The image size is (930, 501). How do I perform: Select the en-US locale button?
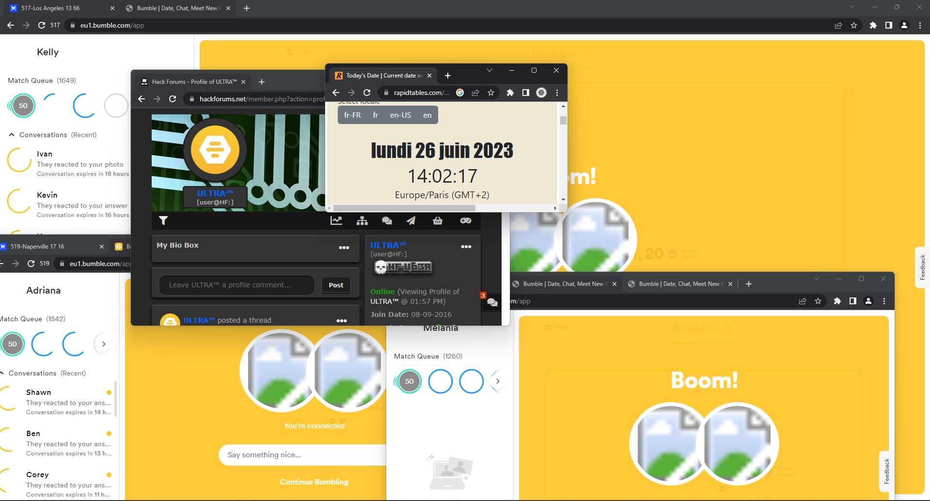[400, 115]
